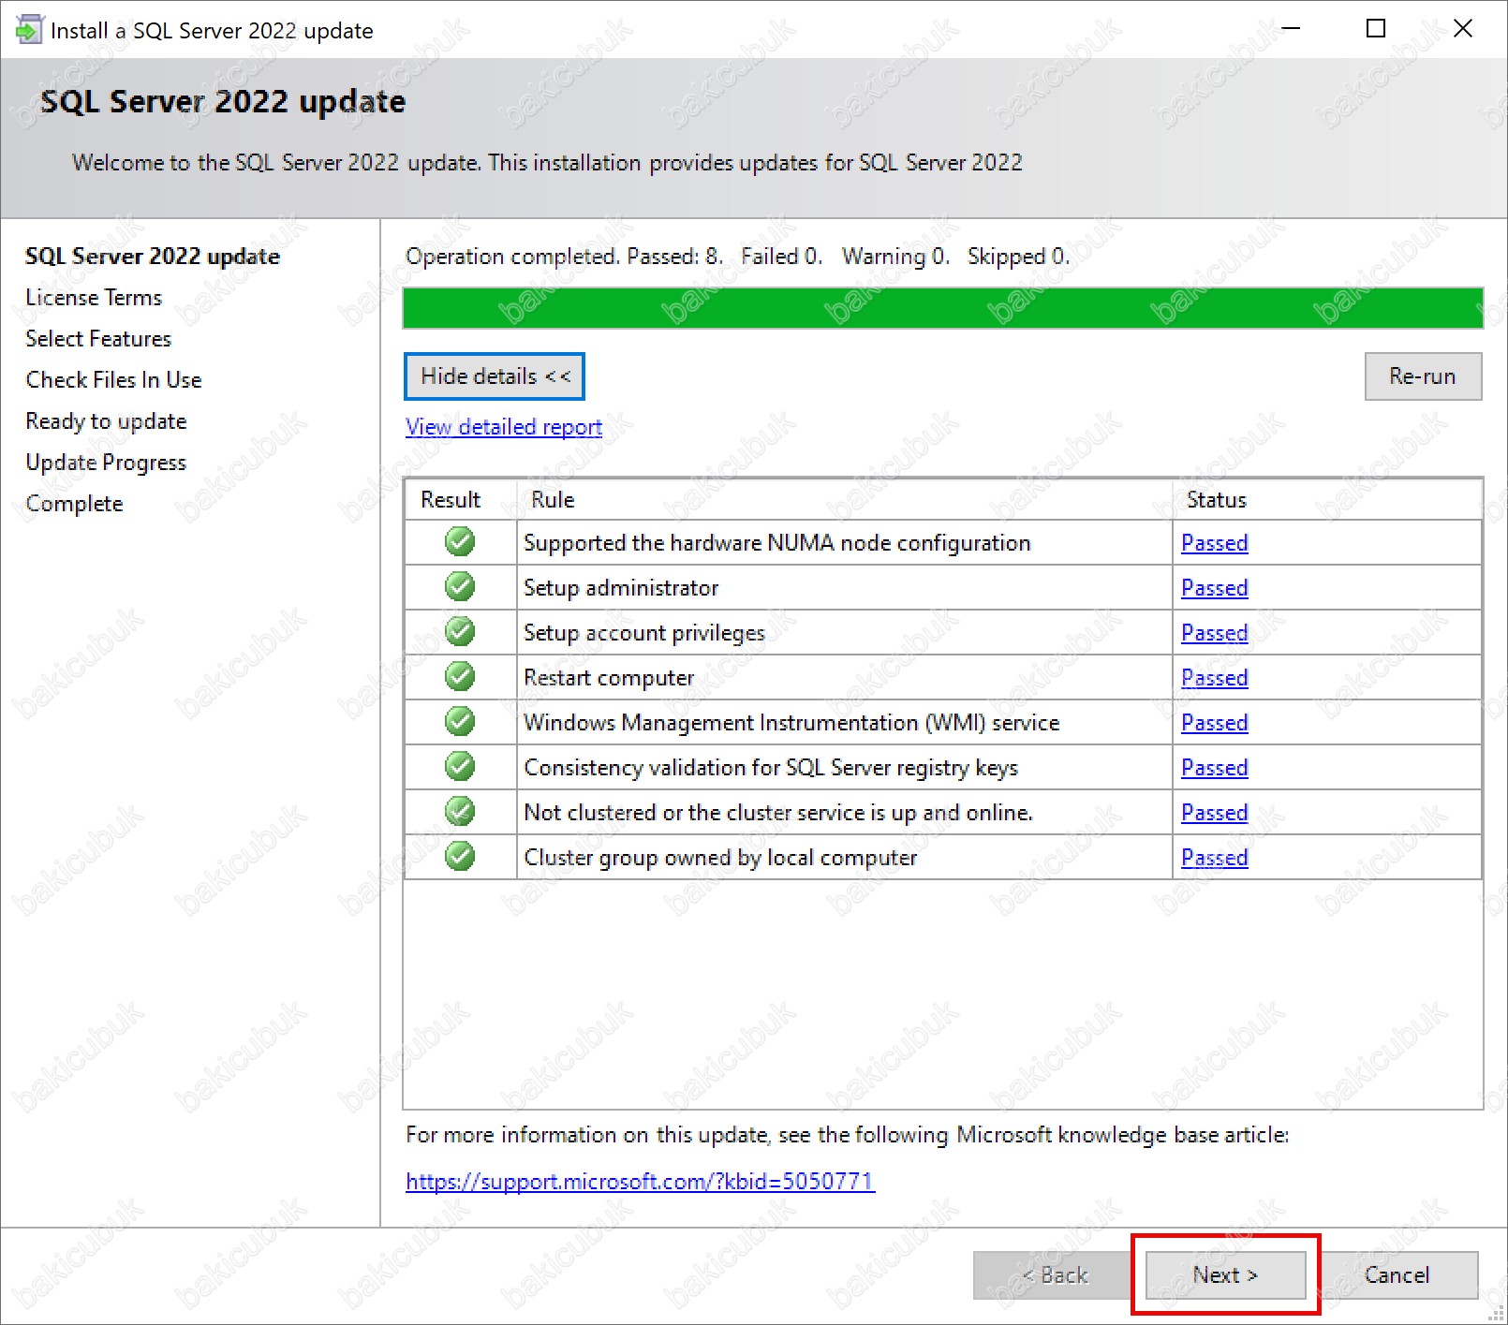Open the View detailed report link

click(x=504, y=427)
